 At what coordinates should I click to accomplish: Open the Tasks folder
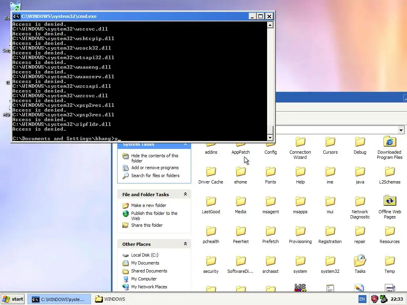(x=360, y=264)
